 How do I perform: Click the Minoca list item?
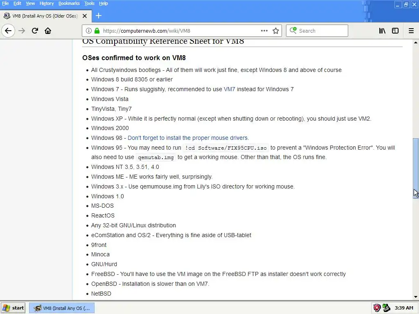100,254
